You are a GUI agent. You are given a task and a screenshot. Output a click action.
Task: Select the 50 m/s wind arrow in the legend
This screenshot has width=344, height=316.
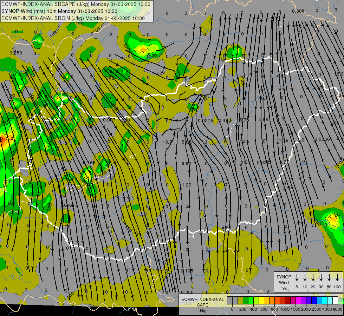tap(329, 277)
